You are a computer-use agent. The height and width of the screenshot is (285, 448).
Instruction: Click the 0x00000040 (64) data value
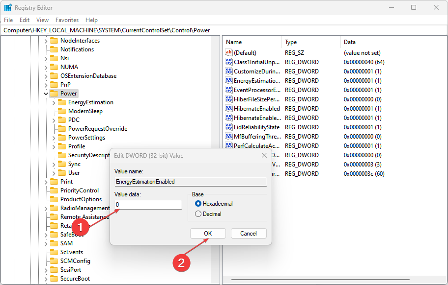(364, 62)
